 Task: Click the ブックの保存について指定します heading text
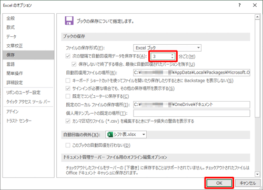105,21
